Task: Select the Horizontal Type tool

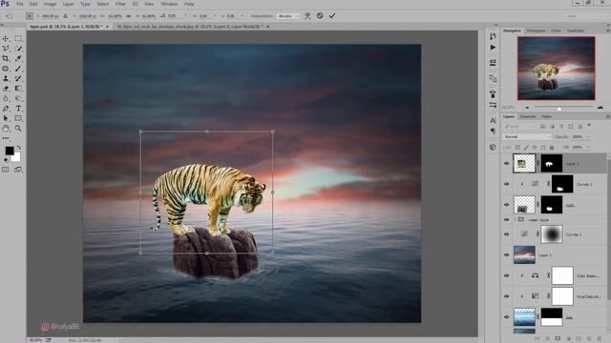Action: 18,109
